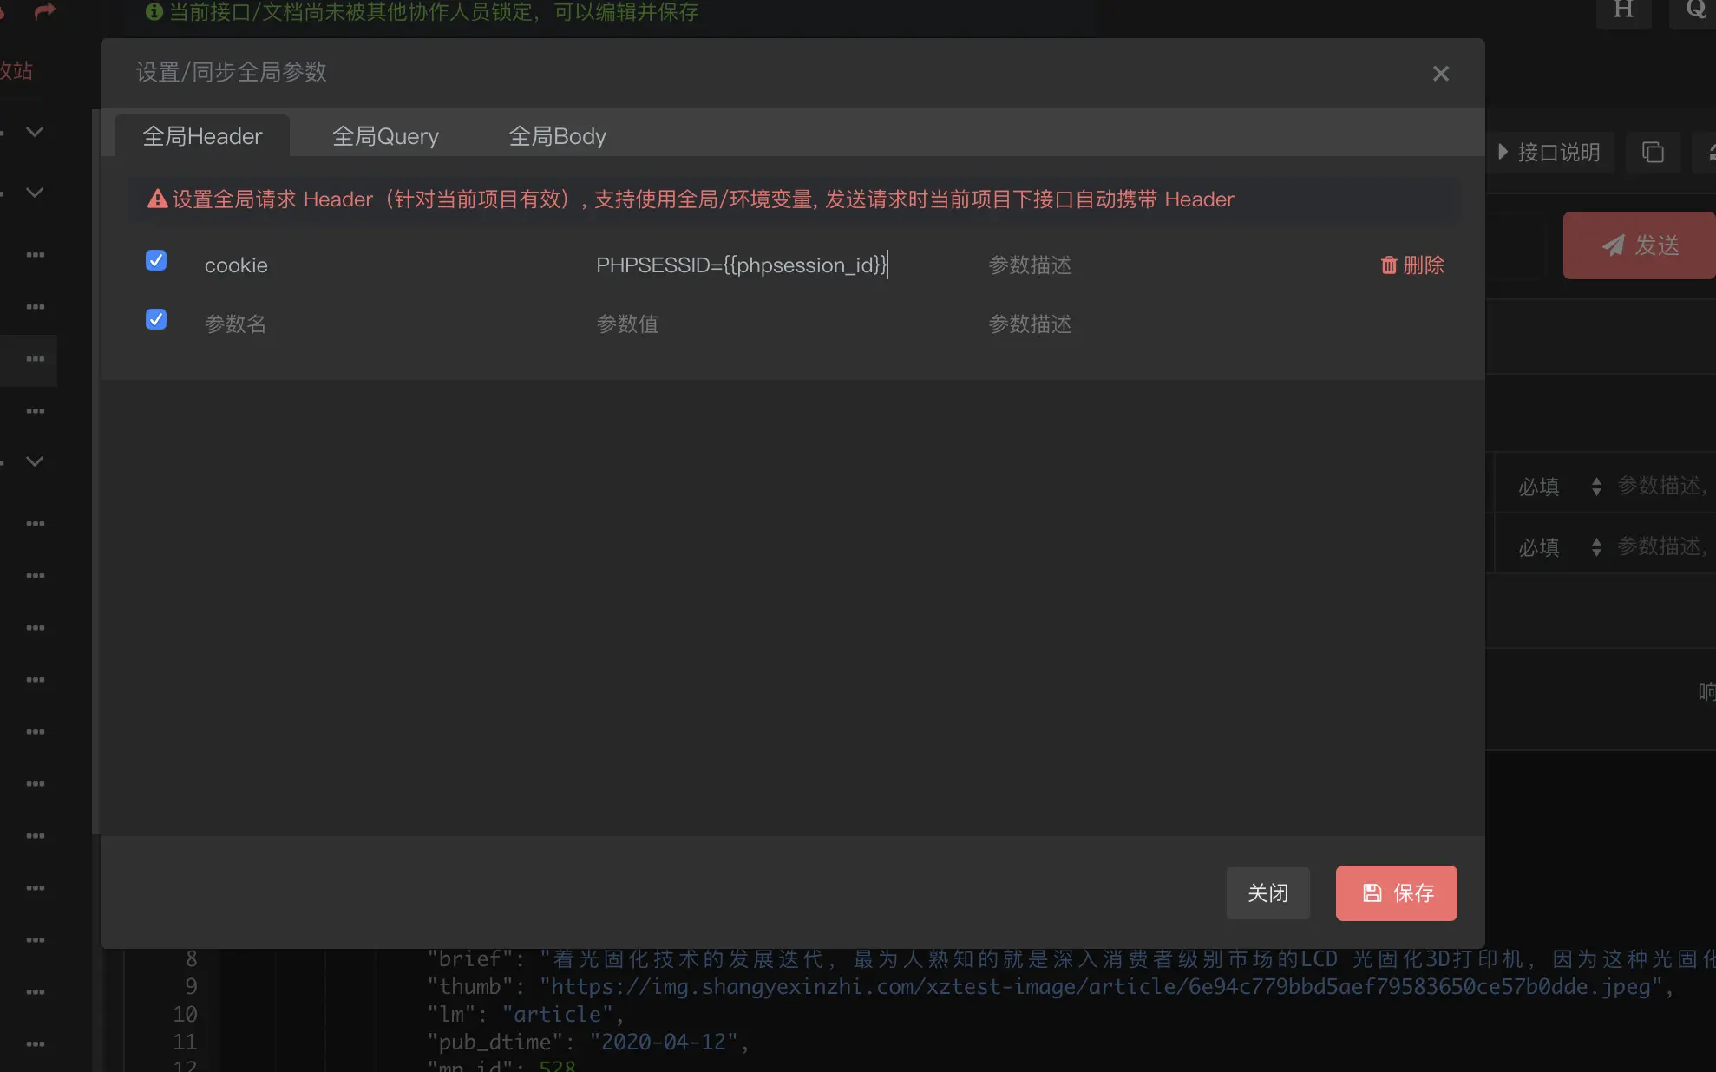The image size is (1716, 1072).
Task: Collapse the top chevron in the sidebar
Action: pyautogui.click(x=35, y=132)
